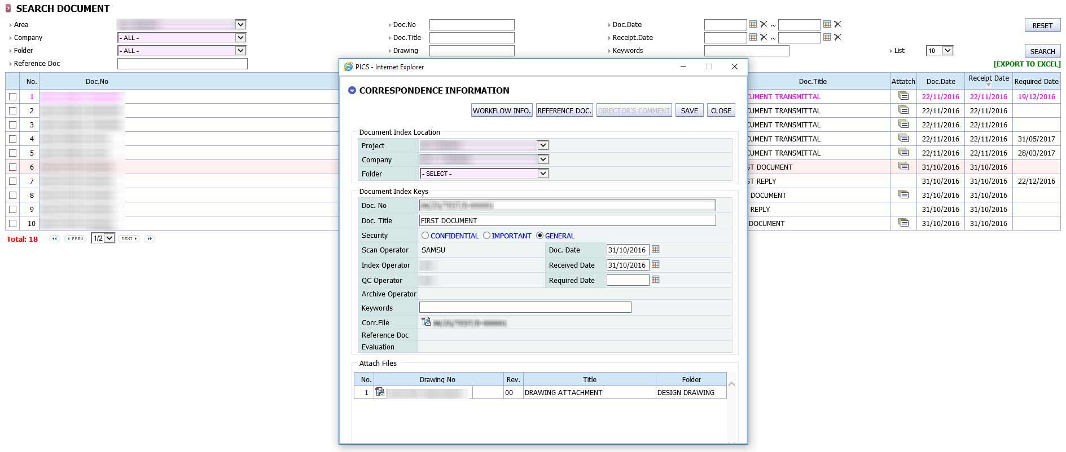Open calendar for Doc.Date end field
Viewport: 1066px width, 452px height.
827,24
